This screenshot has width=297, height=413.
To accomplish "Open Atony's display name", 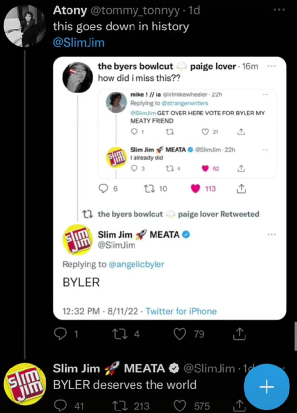I will point(70,11).
